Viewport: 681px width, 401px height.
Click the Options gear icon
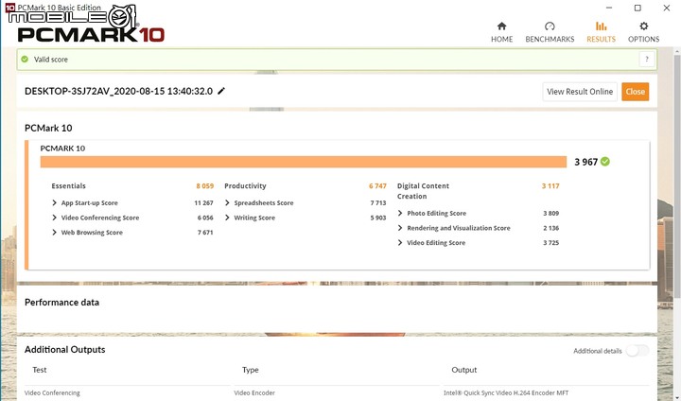pyautogui.click(x=644, y=26)
